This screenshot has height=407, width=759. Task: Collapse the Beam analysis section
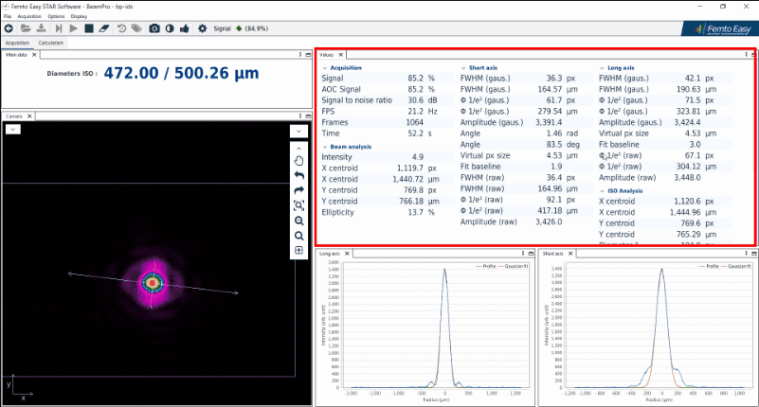[x=324, y=147]
